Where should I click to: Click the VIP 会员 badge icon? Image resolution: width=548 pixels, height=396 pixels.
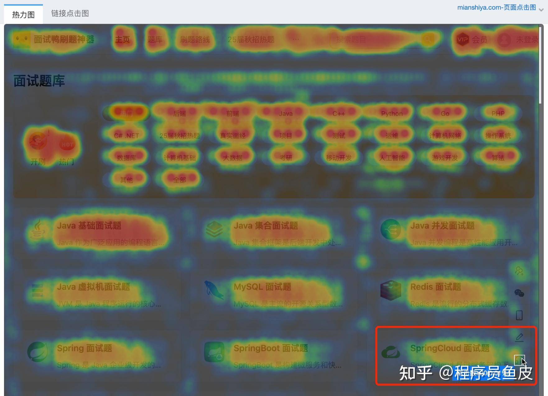point(463,39)
